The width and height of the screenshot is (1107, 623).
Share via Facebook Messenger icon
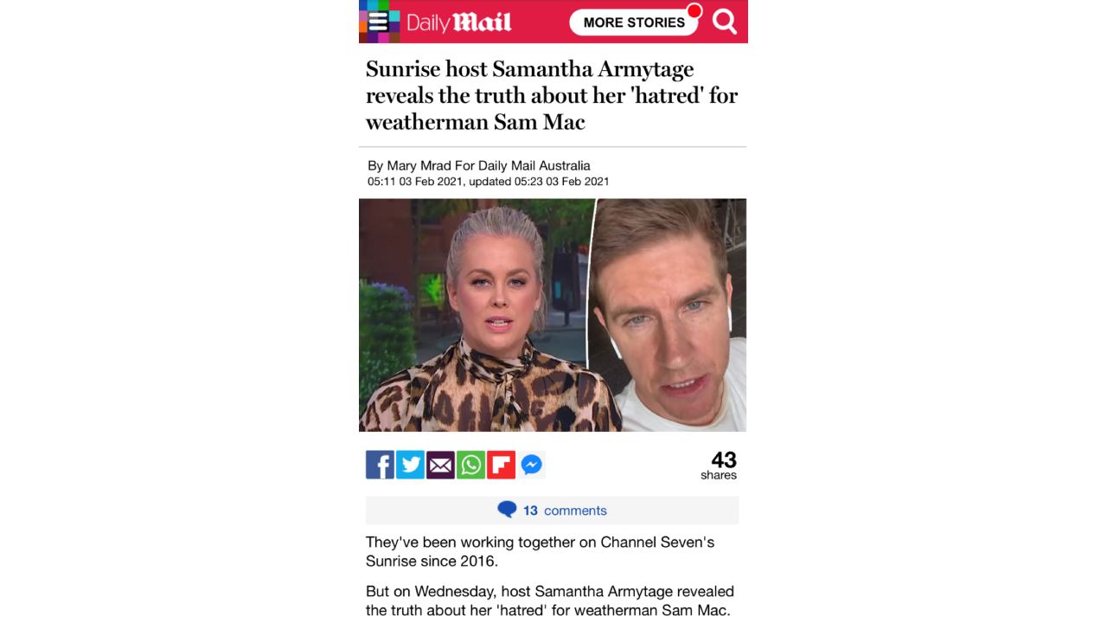click(532, 465)
